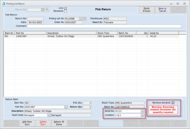Open the Fault Code dropdown

pyautogui.click(x=49, y=115)
